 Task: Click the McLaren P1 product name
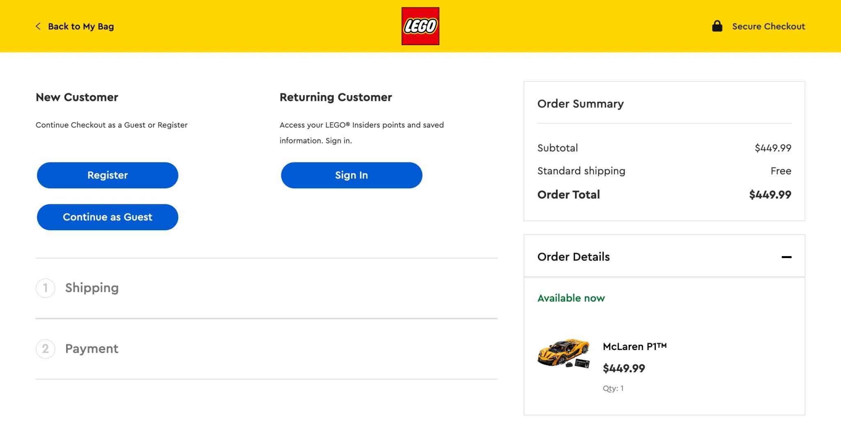pyautogui.click(x=634, y=346)
